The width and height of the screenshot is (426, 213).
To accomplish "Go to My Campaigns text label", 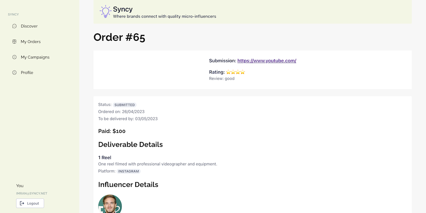I will tap(35, 57).
